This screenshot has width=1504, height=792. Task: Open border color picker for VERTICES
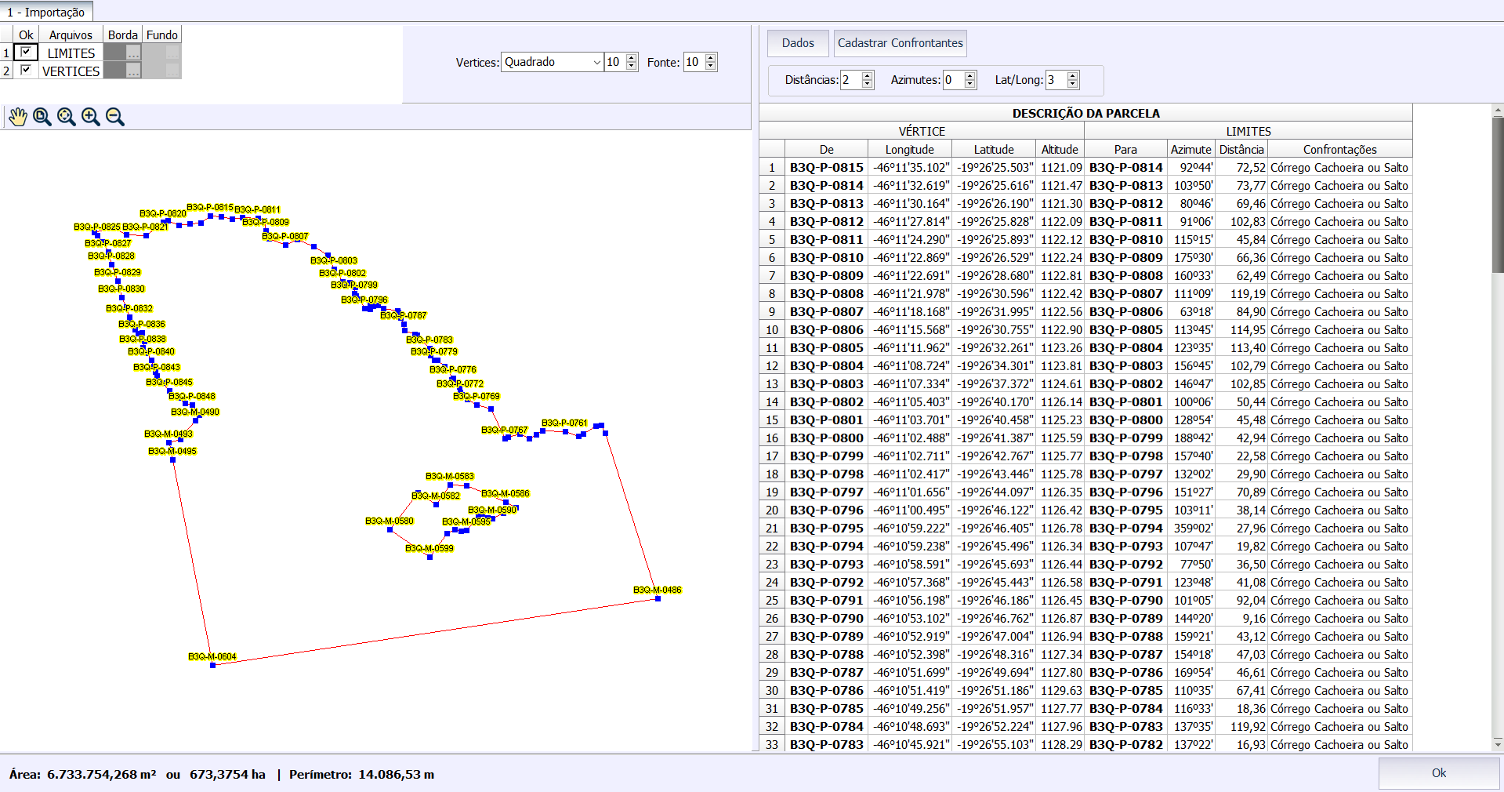(x=133, y=71)
